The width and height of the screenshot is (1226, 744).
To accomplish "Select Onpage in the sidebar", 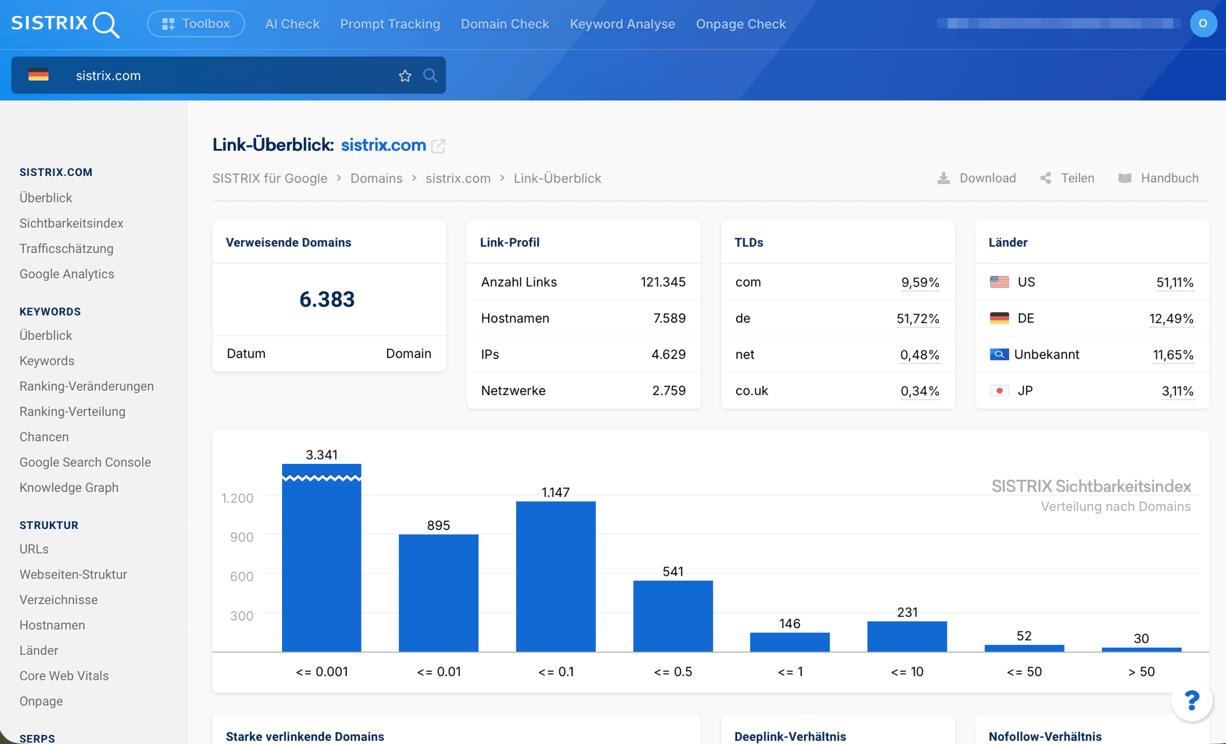I will pos(41,701).
